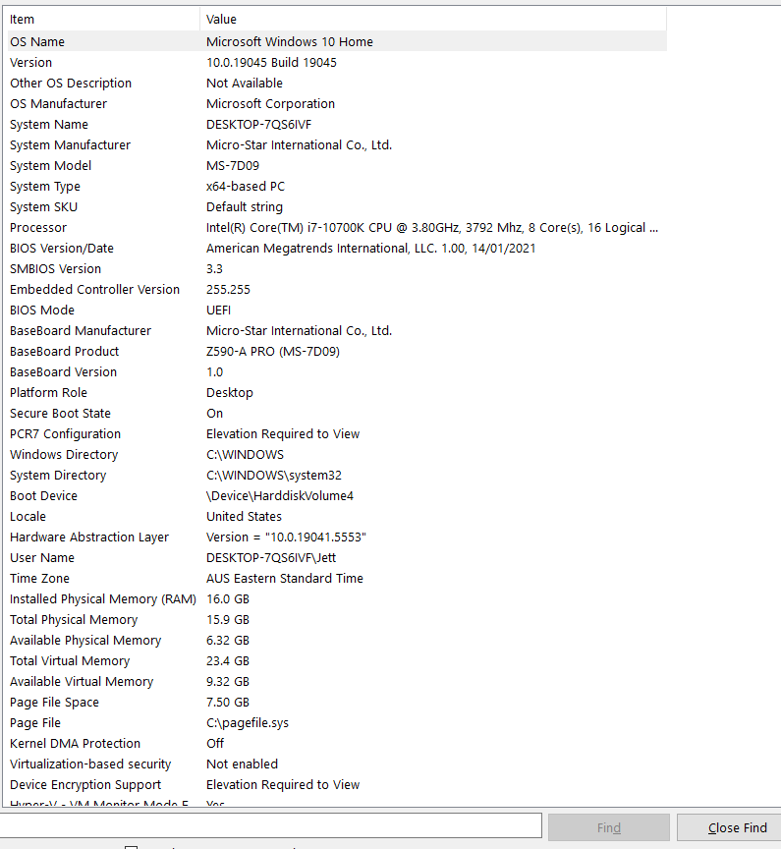The image size is (781, 849).
Task: Click the \Device\HarddiskVolume4 value
Action: [x=280, y=495]
